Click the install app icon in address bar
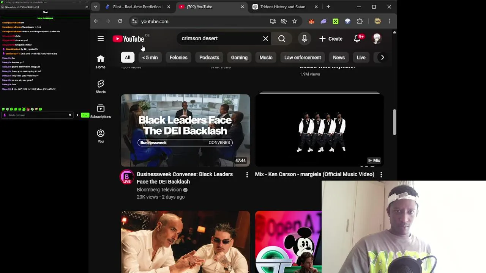 click(x=273, y=21)
